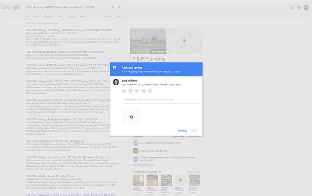Open the Bathroom mapquest result link

click(x=67, y=52)
